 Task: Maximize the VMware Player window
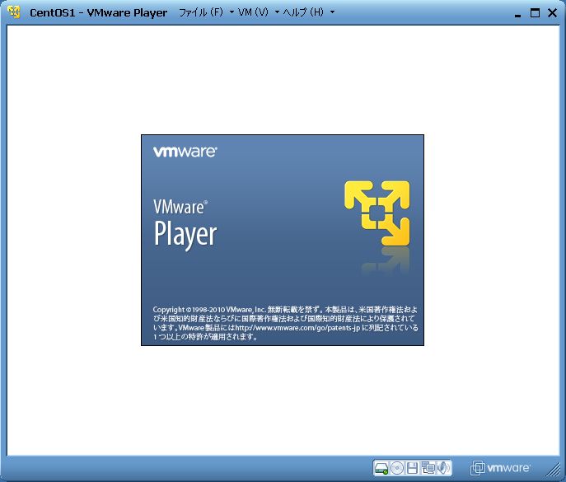click(x=535, y=13)
